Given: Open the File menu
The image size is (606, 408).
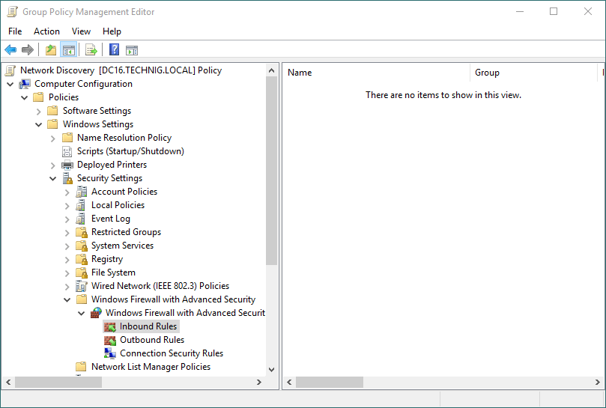Looking at the screenshot, I should (x=15, y=31).
